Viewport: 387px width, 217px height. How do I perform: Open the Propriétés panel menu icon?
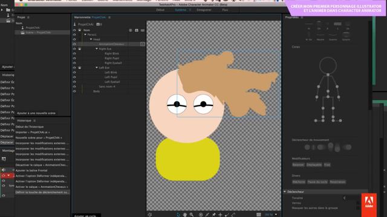tap(302, 17)
